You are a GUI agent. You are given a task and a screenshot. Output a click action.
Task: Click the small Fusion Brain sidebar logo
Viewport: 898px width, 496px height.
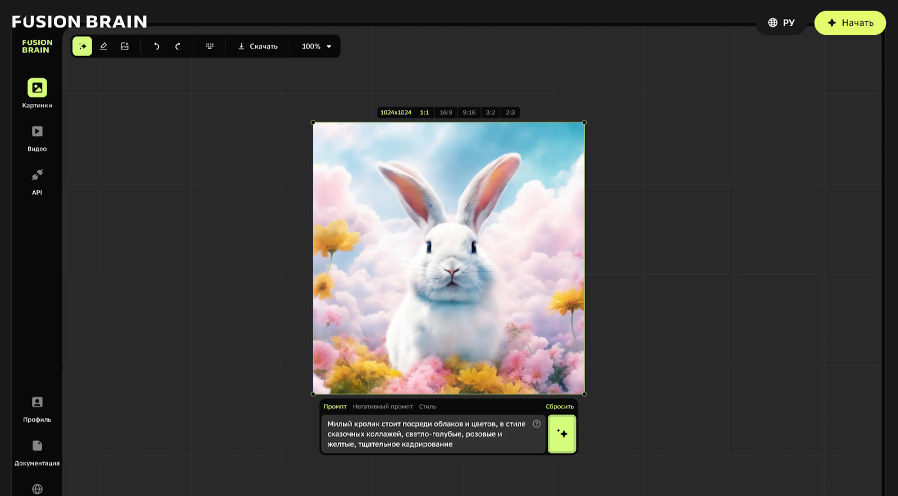37,46
